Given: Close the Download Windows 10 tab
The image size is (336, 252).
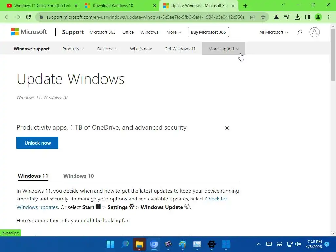Looking at the screenshot, I should click(x=155, y=6).
